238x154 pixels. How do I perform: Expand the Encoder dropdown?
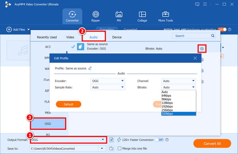coord(107,81)
